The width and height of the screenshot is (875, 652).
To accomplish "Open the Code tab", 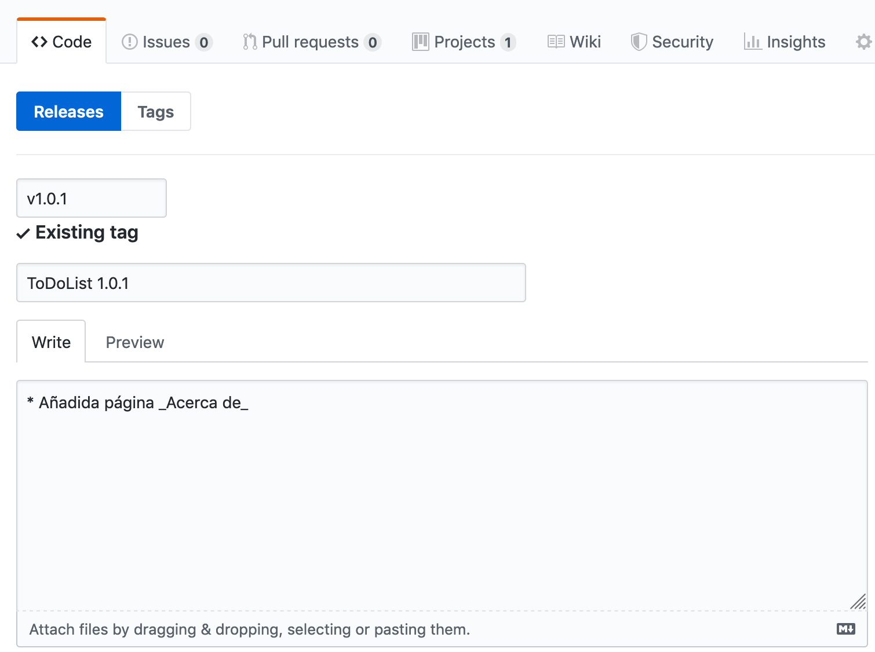I will 61,42.
